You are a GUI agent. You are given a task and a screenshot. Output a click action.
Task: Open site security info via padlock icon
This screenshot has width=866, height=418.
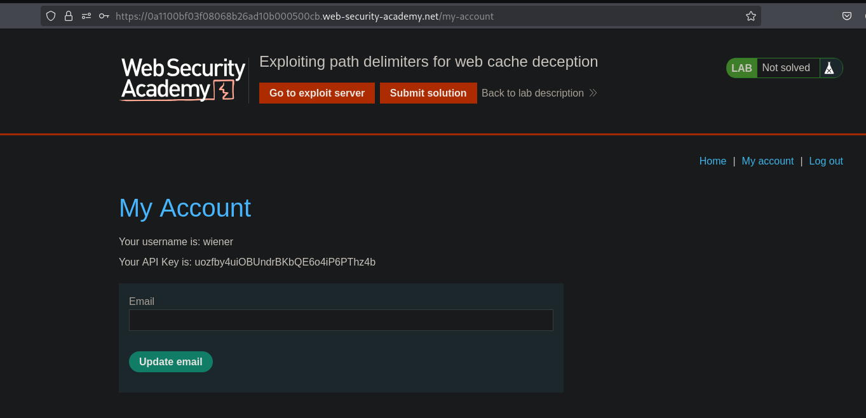tap(69, 17)
